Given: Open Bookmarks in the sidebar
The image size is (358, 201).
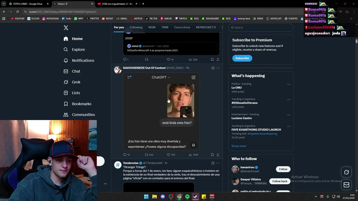Looking at the screenshot, I should [77, 104].
